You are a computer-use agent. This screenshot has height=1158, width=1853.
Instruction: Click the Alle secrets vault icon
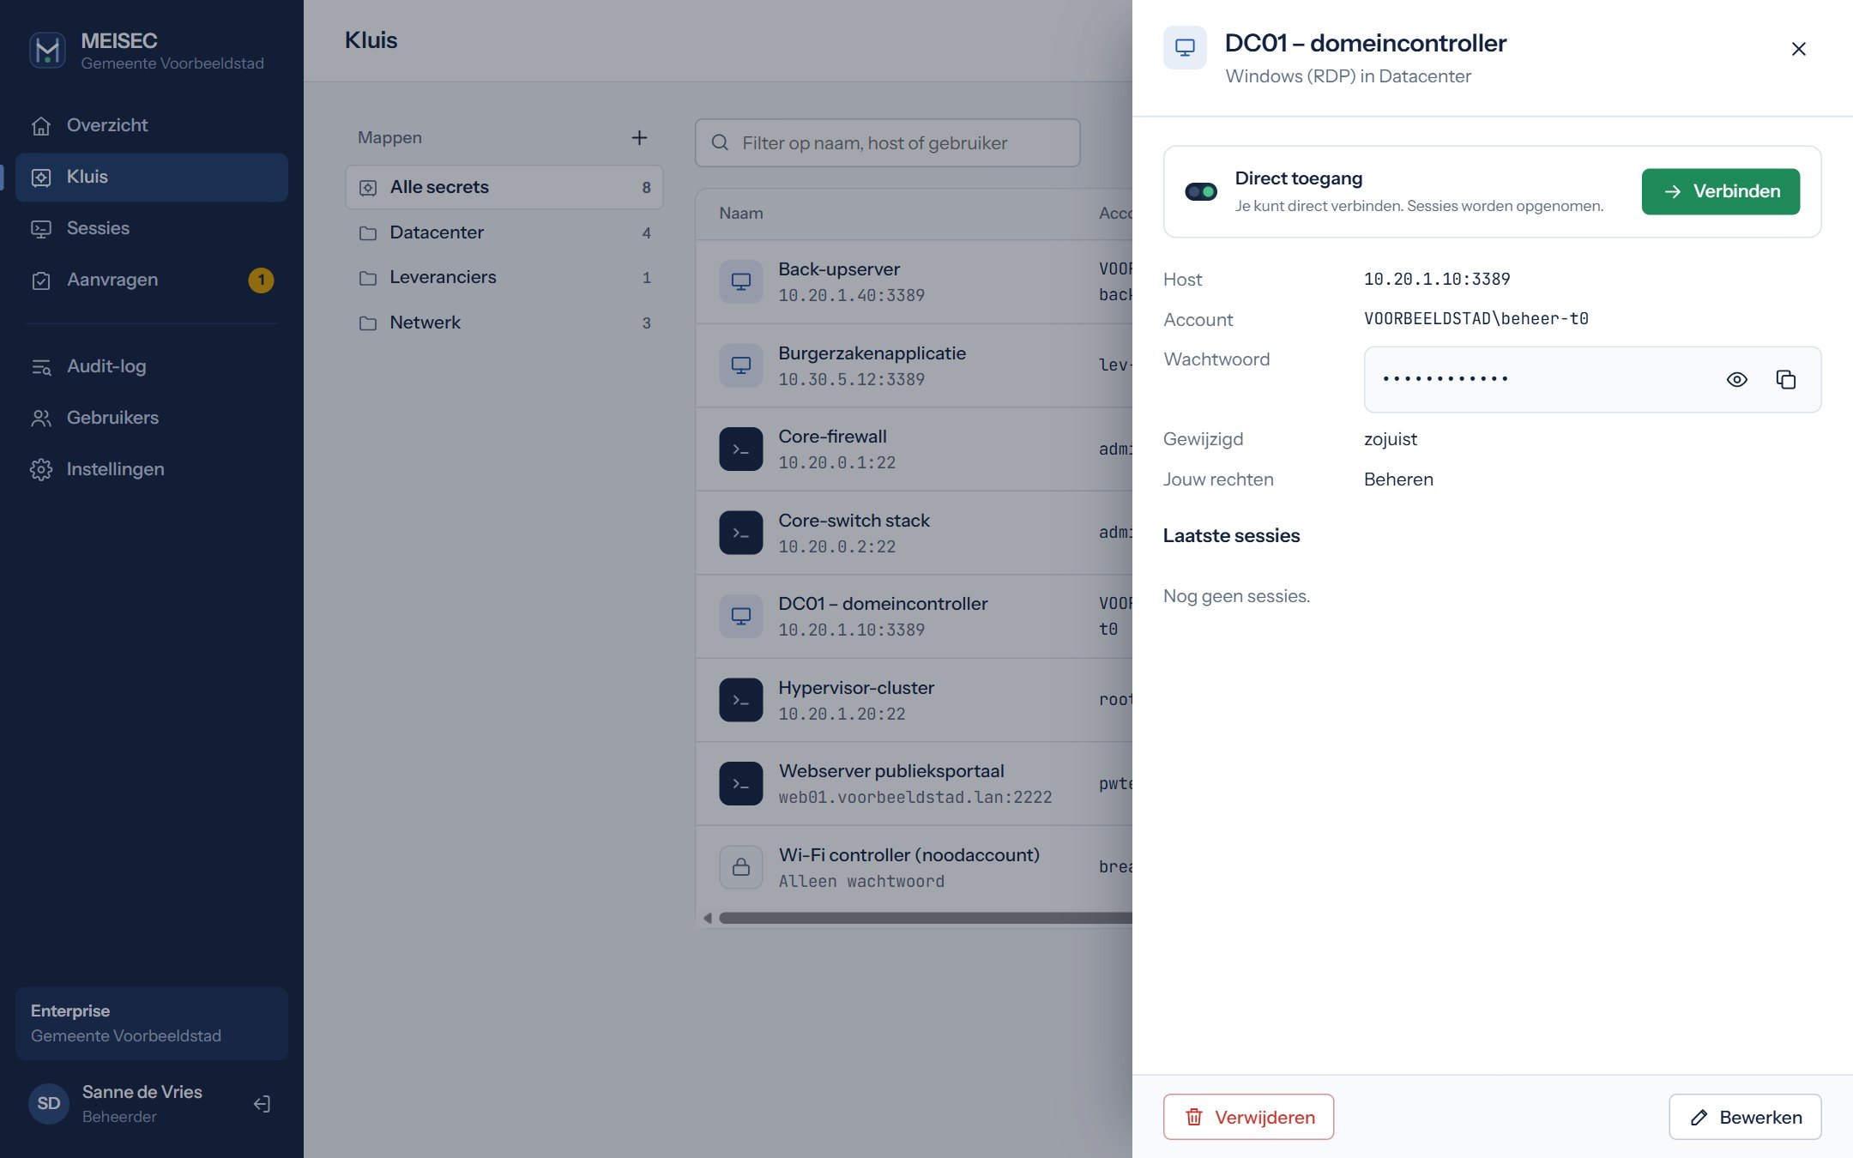368,188
